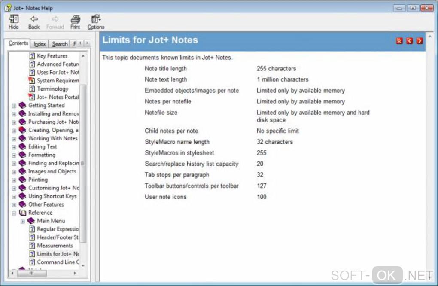The image size is (438, 286).
Task: Switch to the Index tab
Action: point(40,44)
